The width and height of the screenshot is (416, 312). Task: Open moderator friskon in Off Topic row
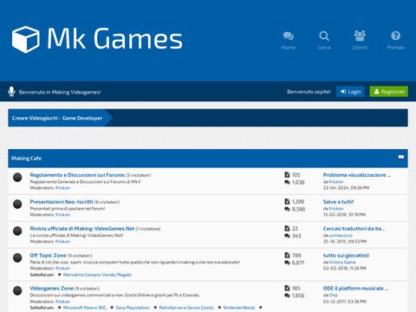[62, 269]
